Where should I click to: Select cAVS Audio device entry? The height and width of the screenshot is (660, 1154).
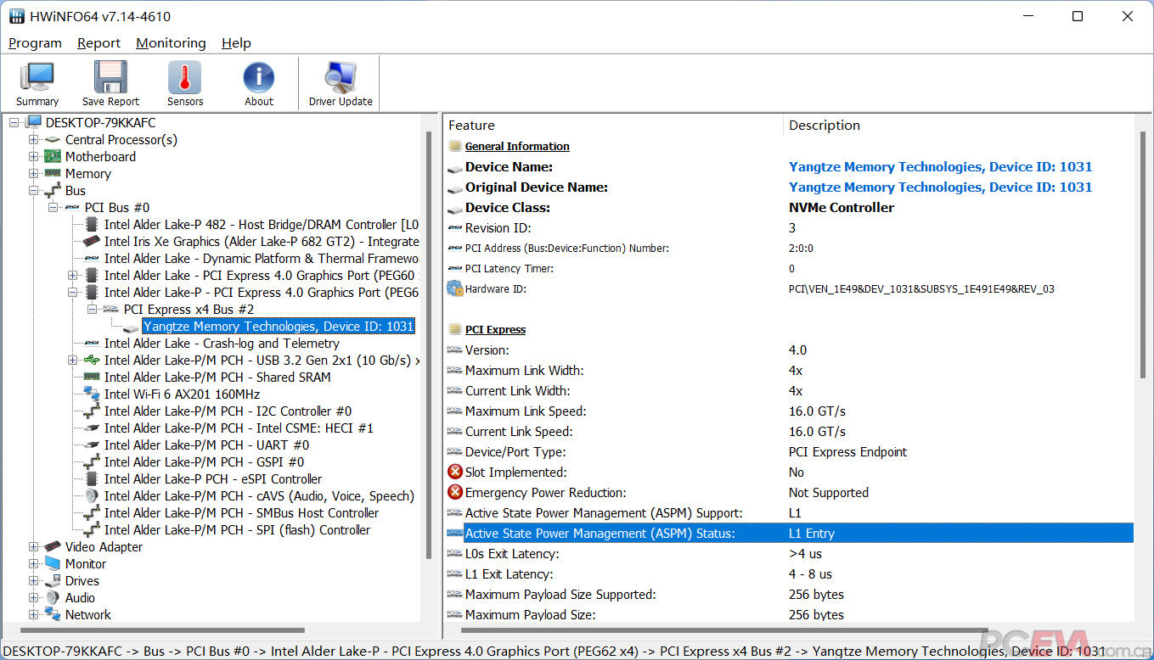pyautogui.click(x=258, y=496)
